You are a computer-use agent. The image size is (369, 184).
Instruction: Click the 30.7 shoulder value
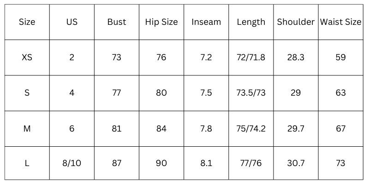[296, 163]
